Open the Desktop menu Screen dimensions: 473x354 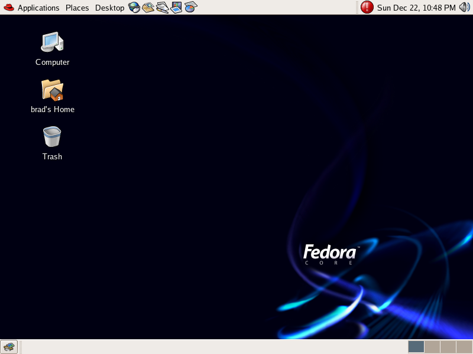click(110, 8)
